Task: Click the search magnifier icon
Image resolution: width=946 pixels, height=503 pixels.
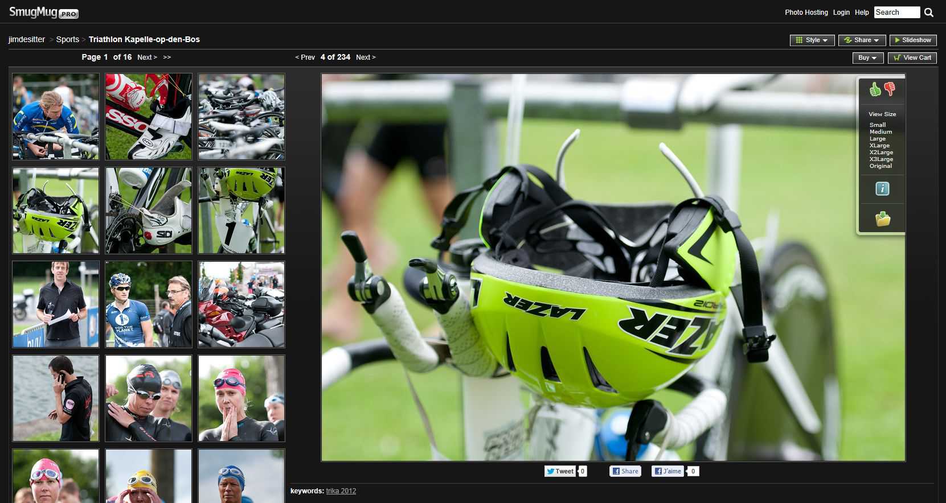Action: pos(929,13)
